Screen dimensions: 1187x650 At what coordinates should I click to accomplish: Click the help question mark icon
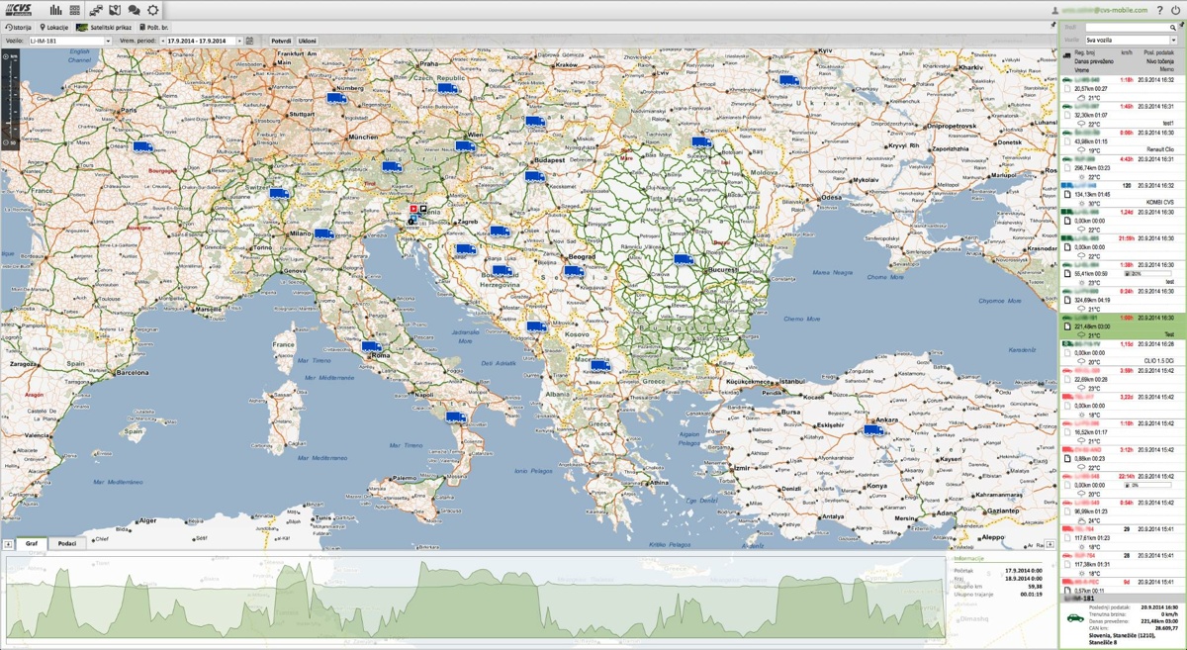(x=1159, y=10)
